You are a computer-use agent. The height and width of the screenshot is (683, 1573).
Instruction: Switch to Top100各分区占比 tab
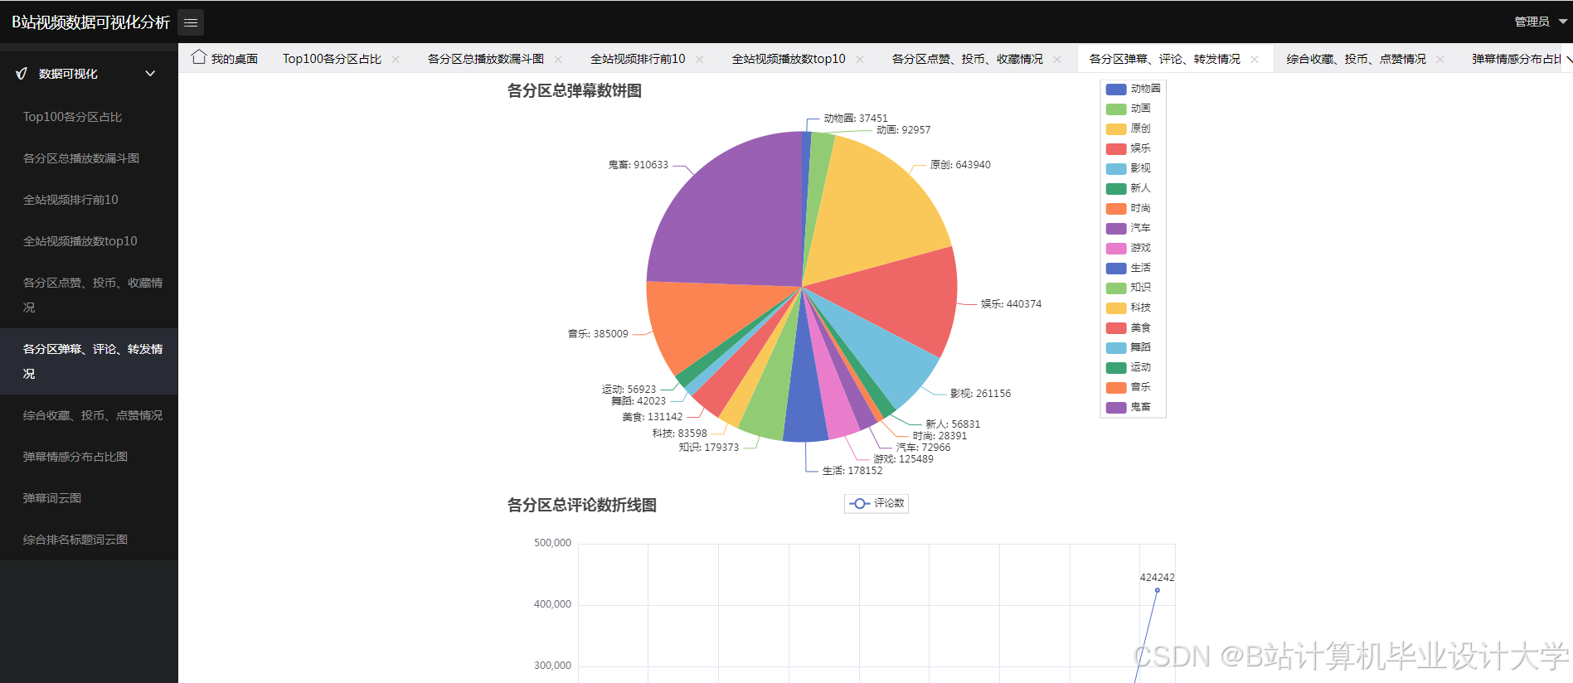coord(332,59)
